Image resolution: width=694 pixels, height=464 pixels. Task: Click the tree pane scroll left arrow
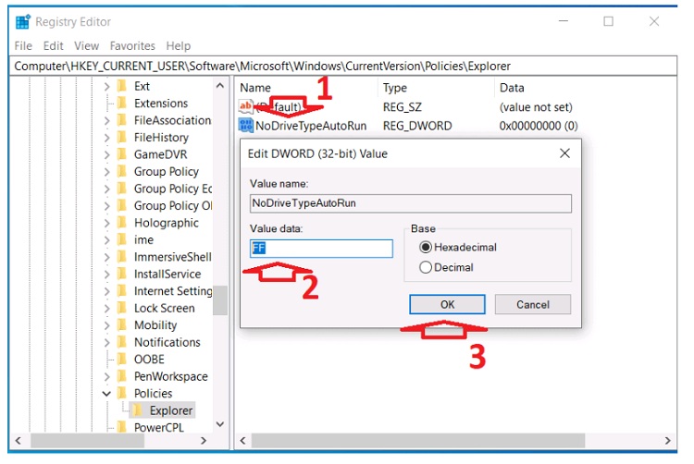point(19,440)
